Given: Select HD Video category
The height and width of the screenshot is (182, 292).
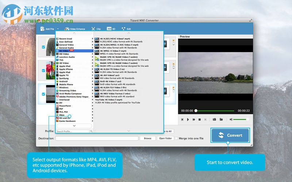Looking at the screenshot, I should [74, 54].
